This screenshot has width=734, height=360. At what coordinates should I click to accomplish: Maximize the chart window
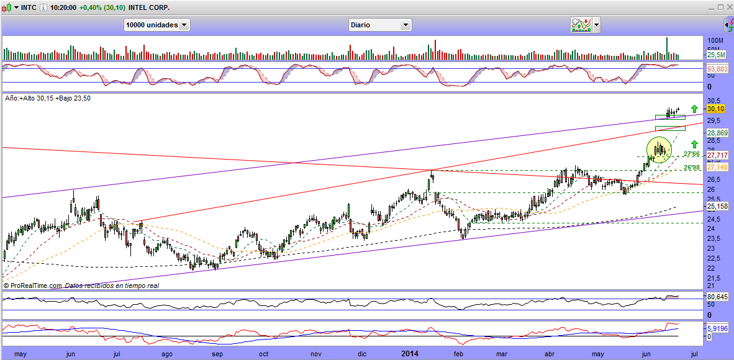[719, 7]
